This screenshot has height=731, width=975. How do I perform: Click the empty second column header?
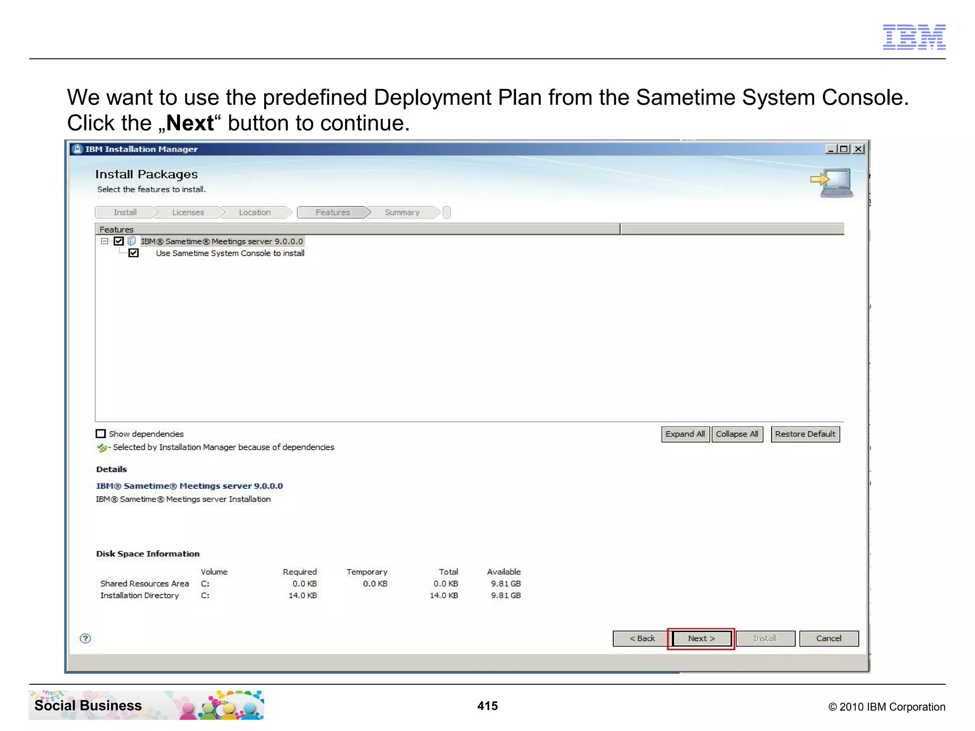732,229
